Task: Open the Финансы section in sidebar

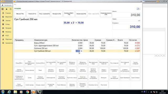Action: point(7,32)
